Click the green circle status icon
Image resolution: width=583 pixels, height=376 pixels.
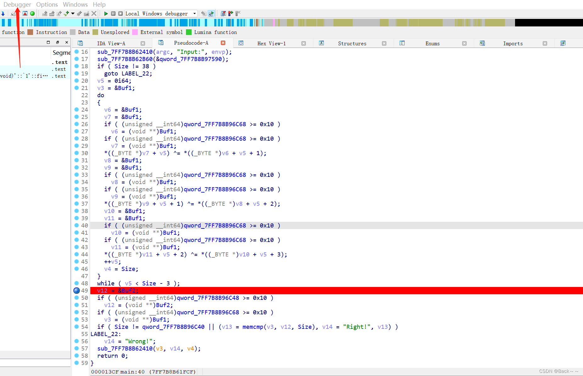pyautogui.click(x=32, y=14)
